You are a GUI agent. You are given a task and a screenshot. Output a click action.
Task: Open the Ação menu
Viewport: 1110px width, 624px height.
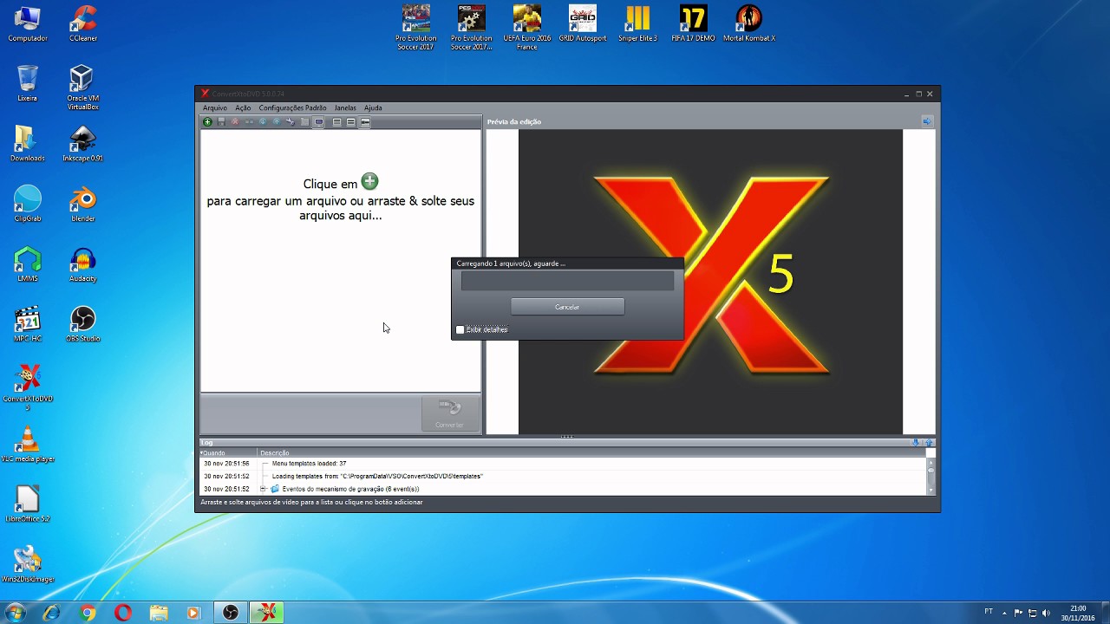point(243,107)
